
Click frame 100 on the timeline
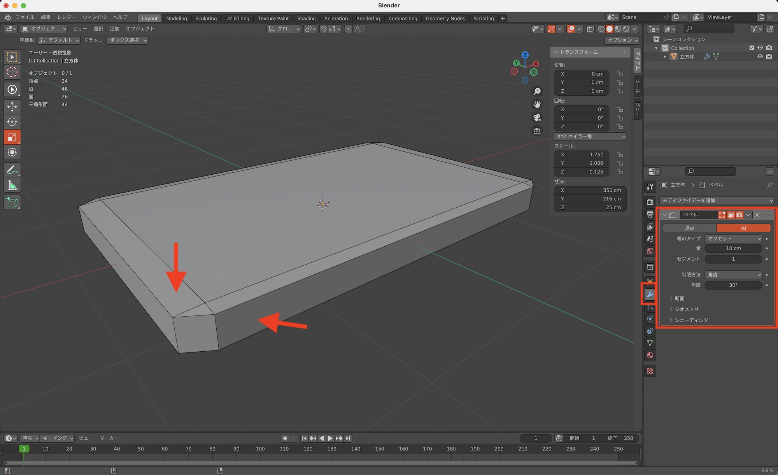(x=260, y=449)
